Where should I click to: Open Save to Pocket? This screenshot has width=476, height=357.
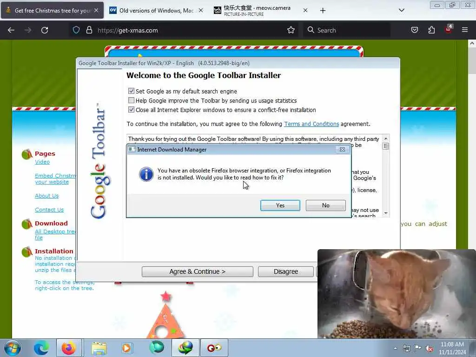(x=414, y=30)
